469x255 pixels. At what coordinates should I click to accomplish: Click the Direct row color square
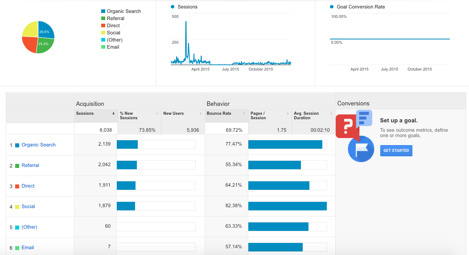(17, 186)
